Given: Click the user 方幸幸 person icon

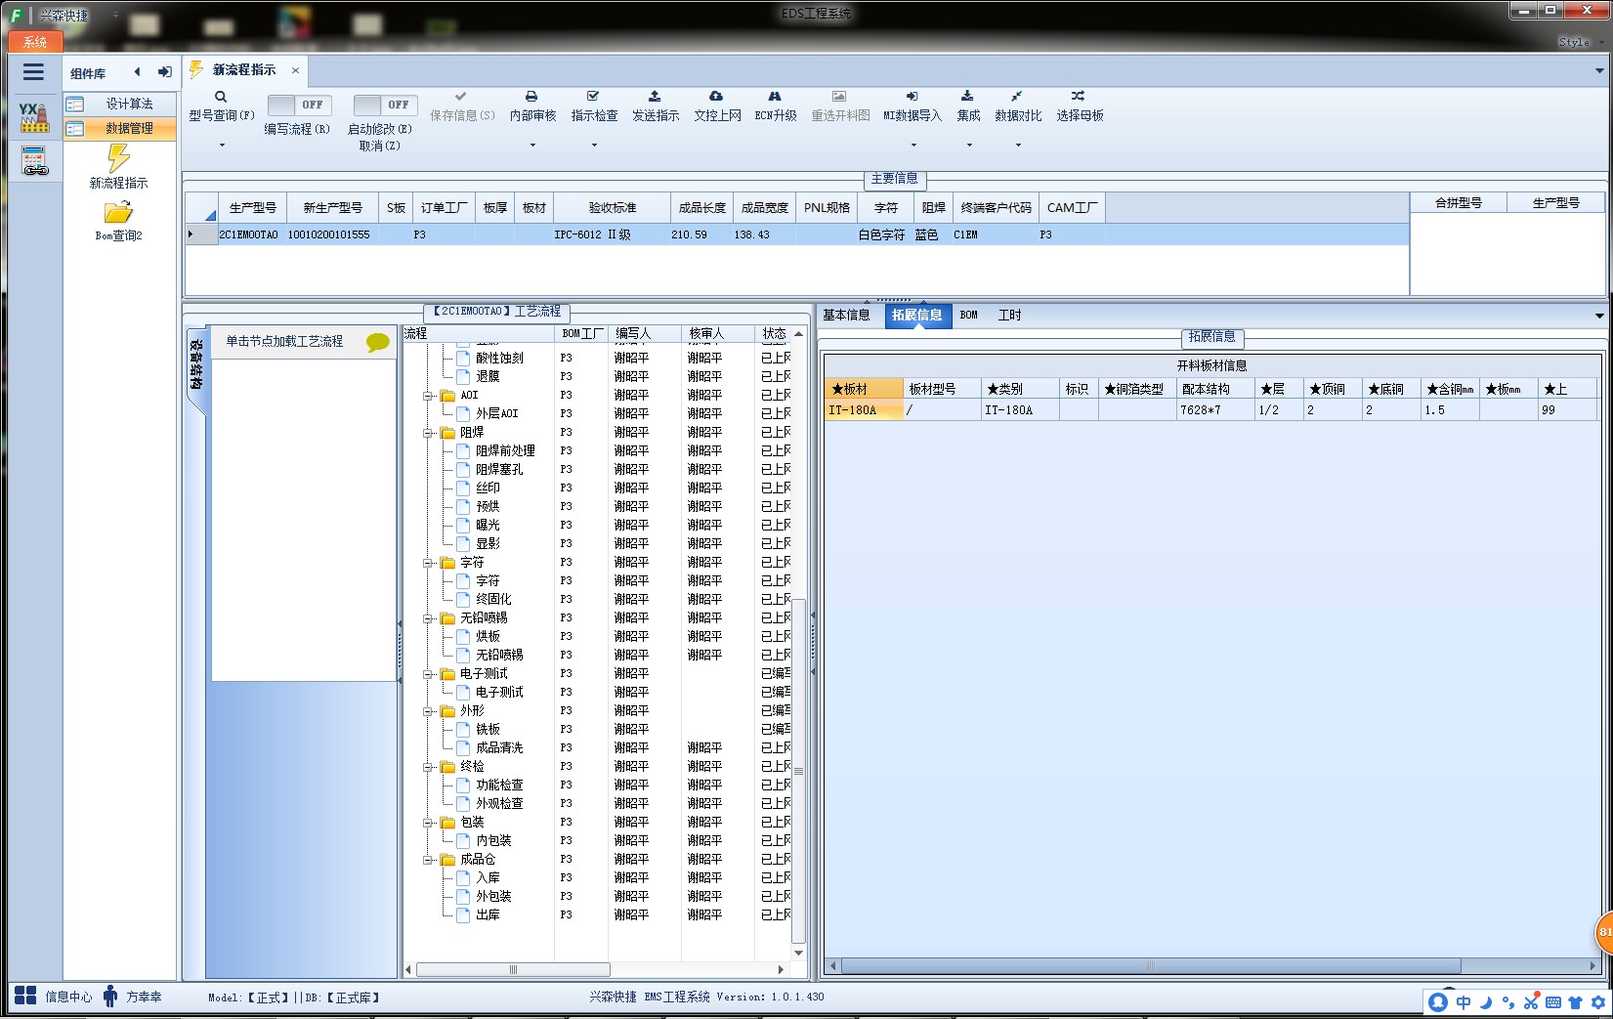Looking at the screenshot, I should 110,997.
